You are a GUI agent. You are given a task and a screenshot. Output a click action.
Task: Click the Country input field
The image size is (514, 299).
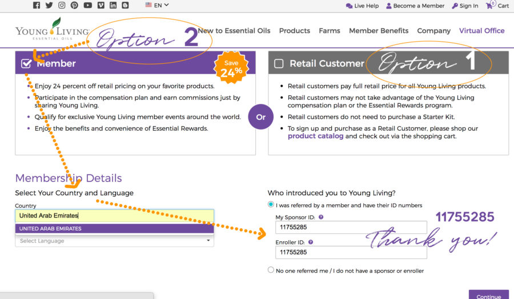click(x=114, y=216)
